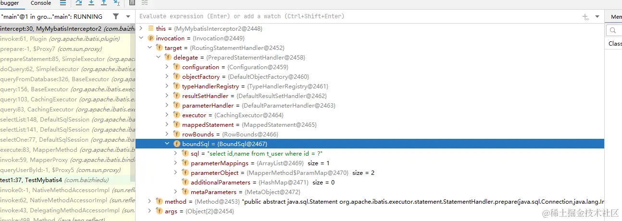This screenshot has width=622, height=221.
Task: Expand the 'parameterObject' ParamMap node
Action: coord(175,173)
